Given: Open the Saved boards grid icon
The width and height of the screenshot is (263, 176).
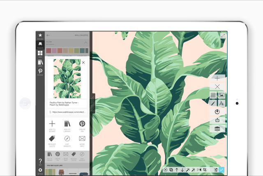Looking at the screenshot, I should (40, 54).
